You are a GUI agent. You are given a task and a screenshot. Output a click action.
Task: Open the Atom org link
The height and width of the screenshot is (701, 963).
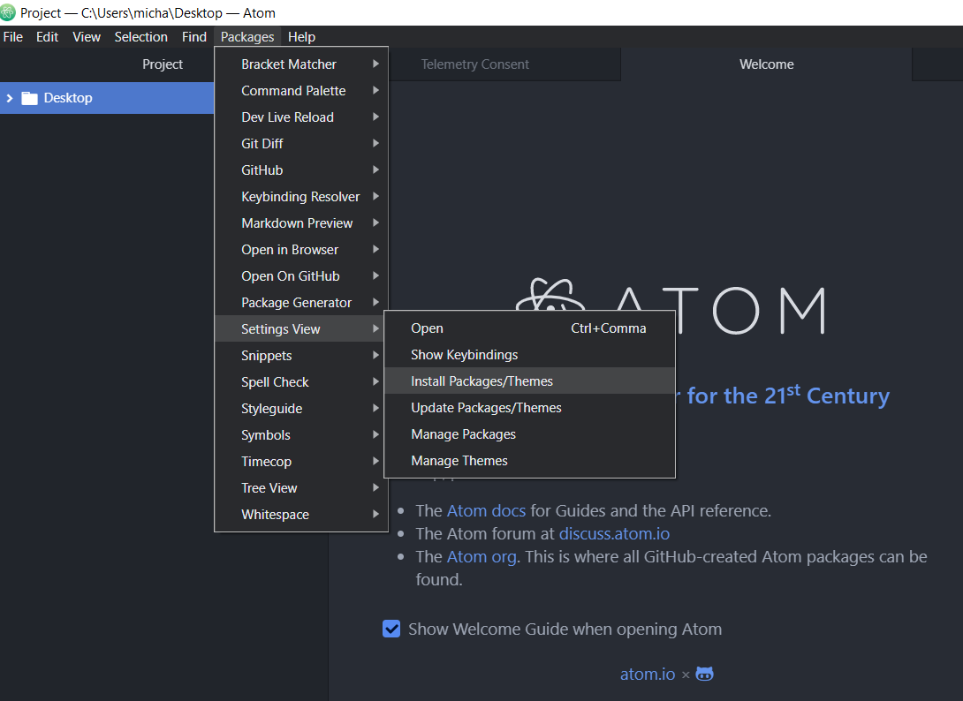coord(481,556)
